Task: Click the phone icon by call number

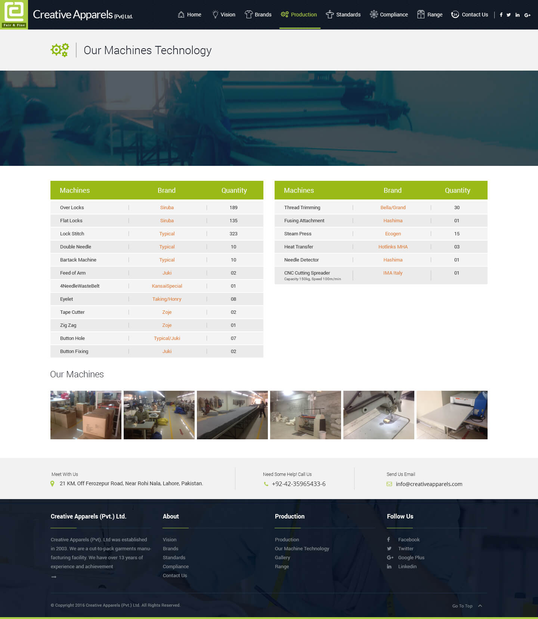Action: point(266,484)
